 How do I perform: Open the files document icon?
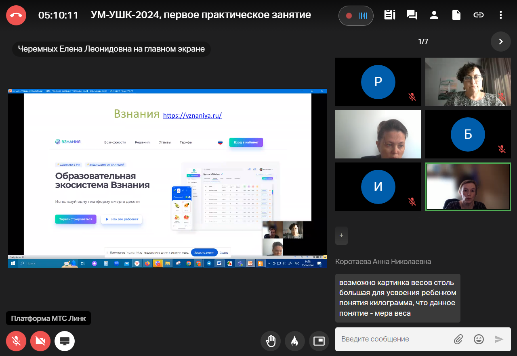tap(456, 15)
